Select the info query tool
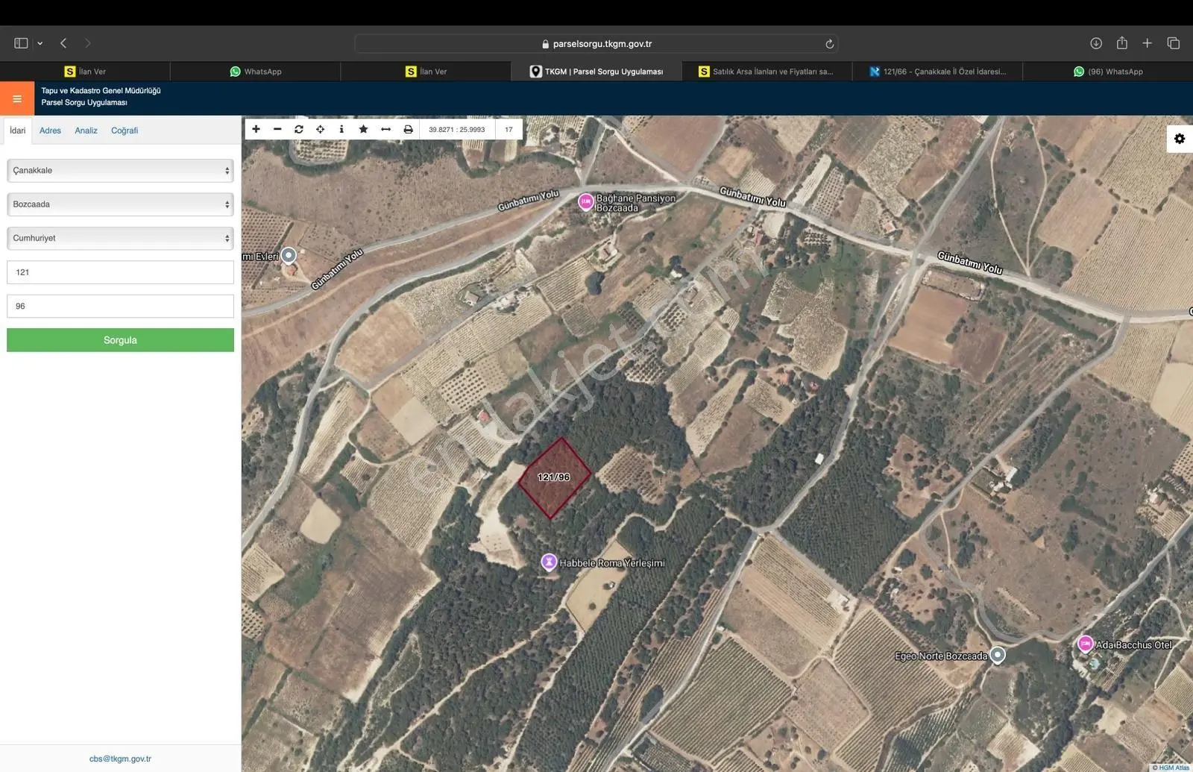 341,129
